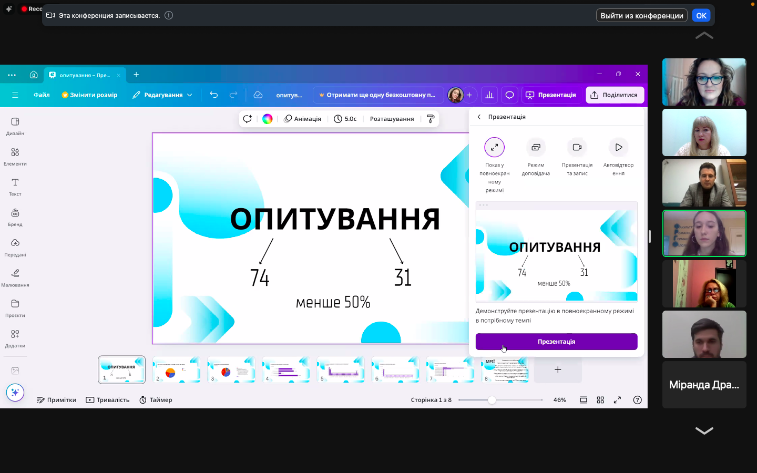This screenshot has width=757, height=473.
Task: Select Autoplay presentation mode option
Action: (618, 147)
